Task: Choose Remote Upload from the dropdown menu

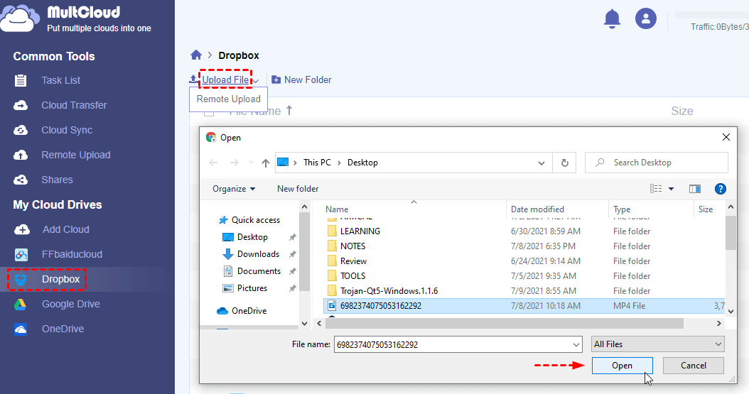Action: click(x=228, y=99)
